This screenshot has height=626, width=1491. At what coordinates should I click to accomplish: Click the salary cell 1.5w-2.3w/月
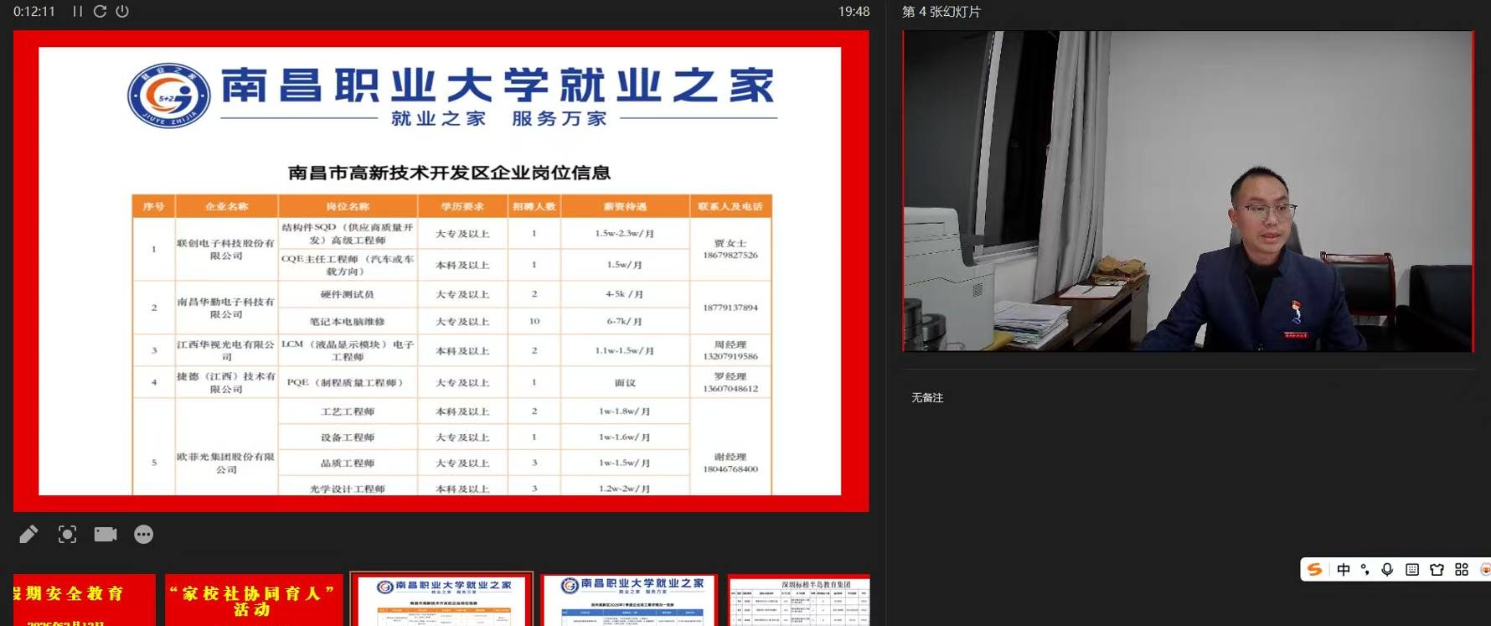coord(625,233)
